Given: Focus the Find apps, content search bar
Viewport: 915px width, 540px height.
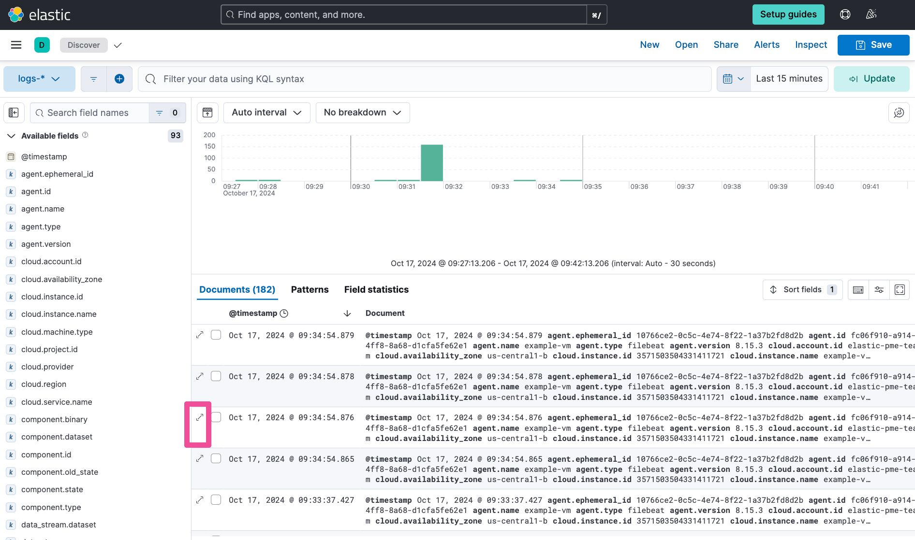Looking at the screenshot, I should coord(404,14).
